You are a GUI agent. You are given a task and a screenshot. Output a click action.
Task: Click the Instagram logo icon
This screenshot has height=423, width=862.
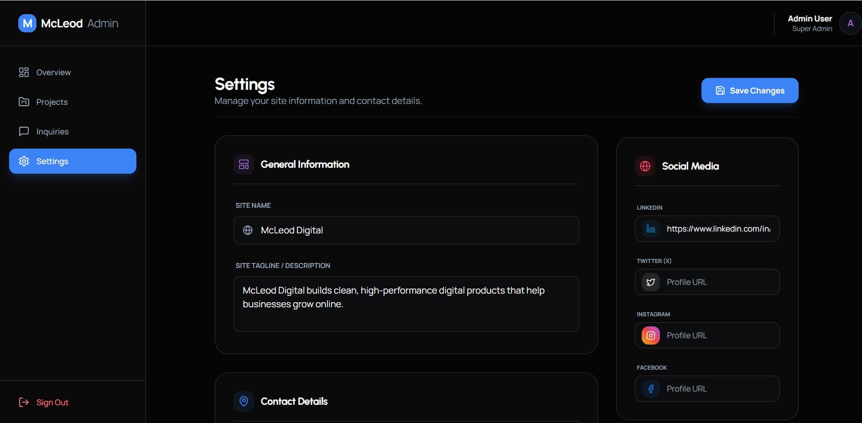(x=650, y=335)
